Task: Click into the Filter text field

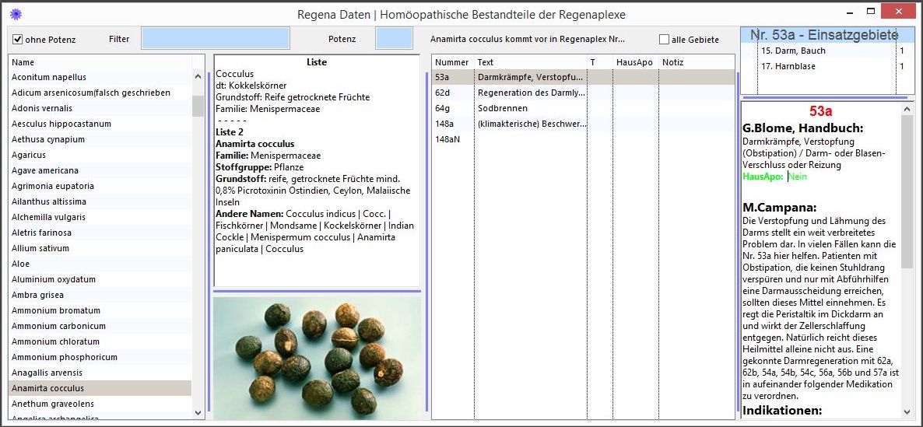Action: pyautogui.click(x=215, y=38)
